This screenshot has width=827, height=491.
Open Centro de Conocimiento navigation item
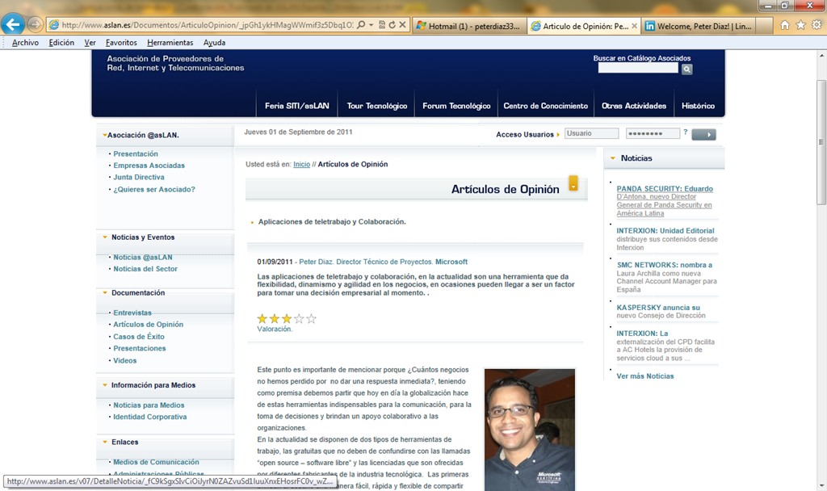coord(545,106)
